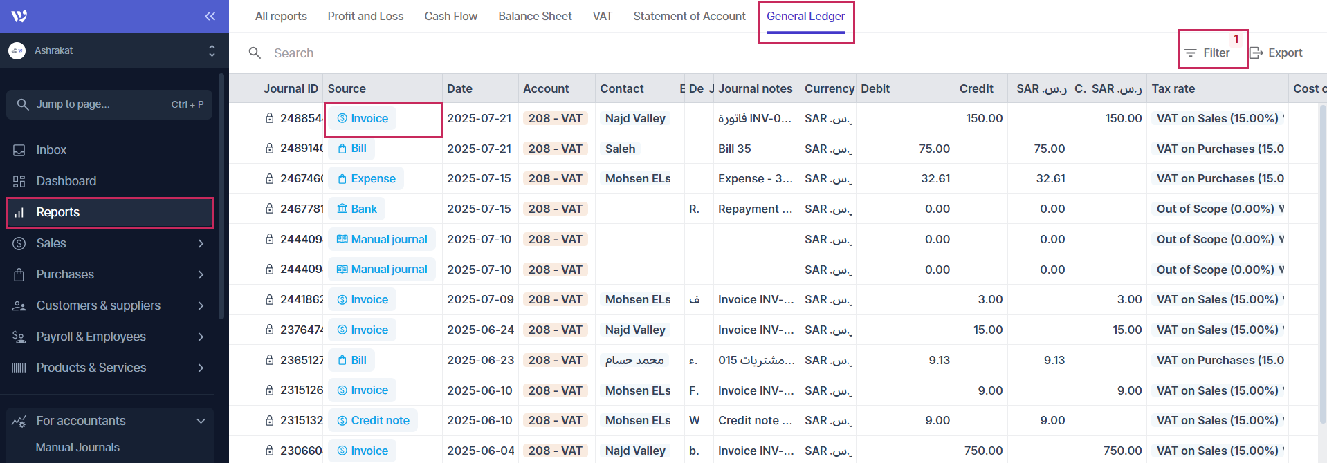Open Manual Journals in sidebar
The width and height of the screenshot is (1327, 463).
77,447
